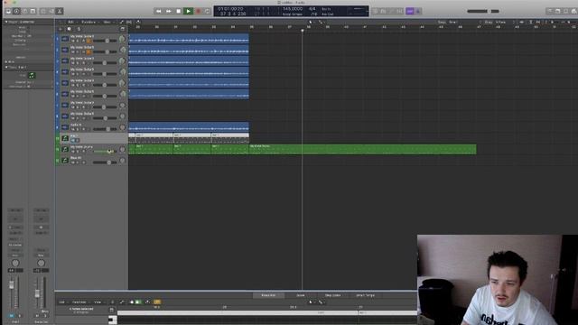Click the global tracks icon above pan knobs
578x325 pixels.
pos(123,29)
